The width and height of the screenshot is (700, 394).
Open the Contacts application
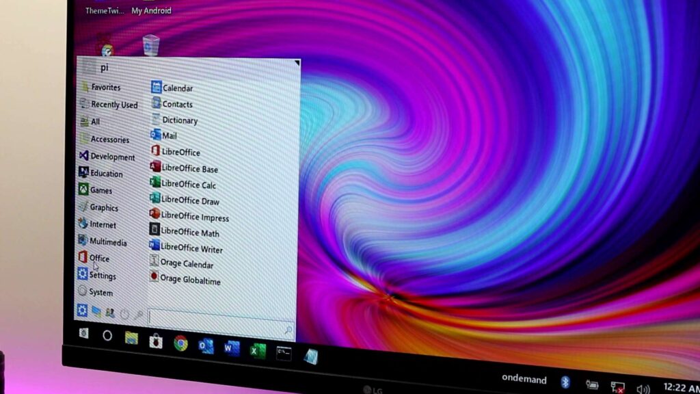click(172, 104)
